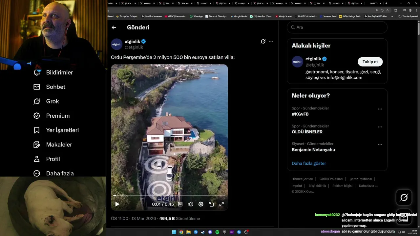
Task: Open Sohbet messages in the sidebar
Action: 49,87
